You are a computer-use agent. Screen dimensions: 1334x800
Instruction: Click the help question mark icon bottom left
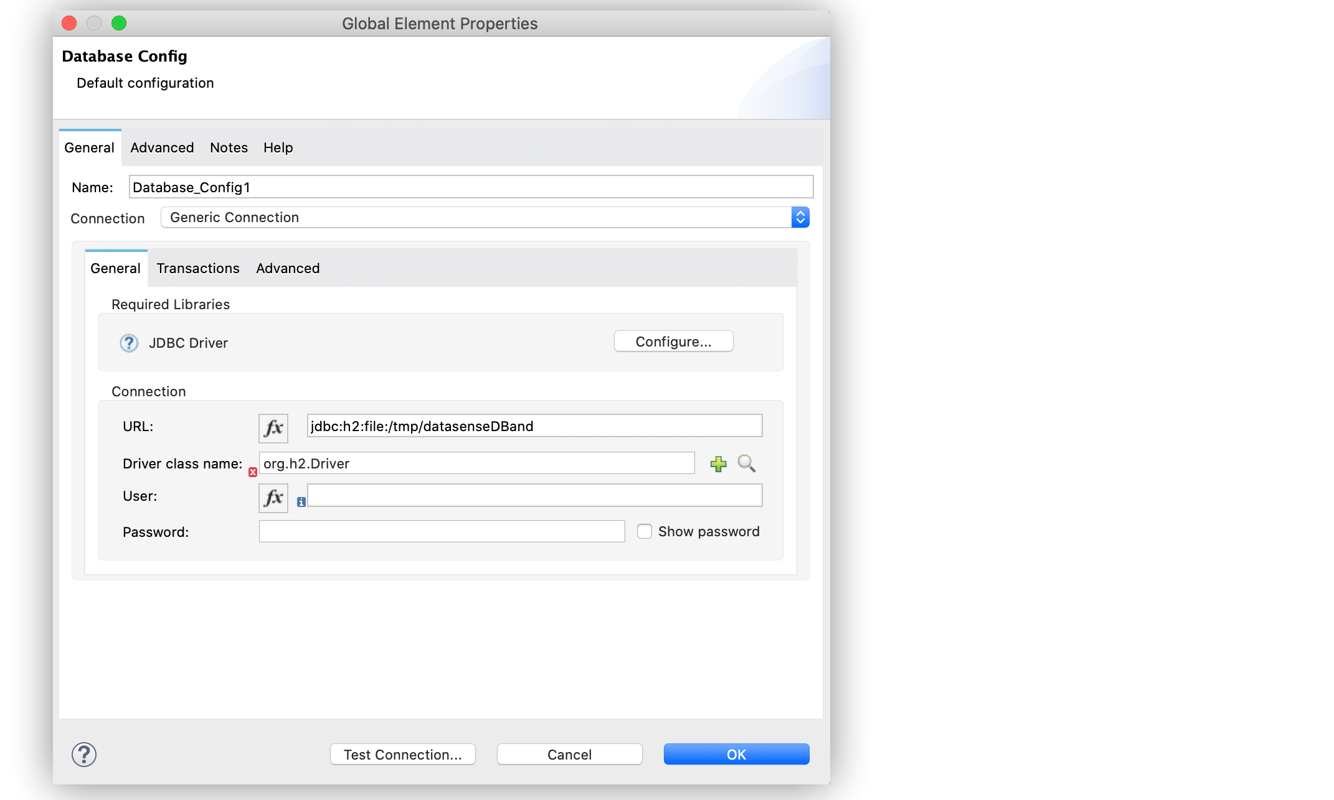(84, 753)
